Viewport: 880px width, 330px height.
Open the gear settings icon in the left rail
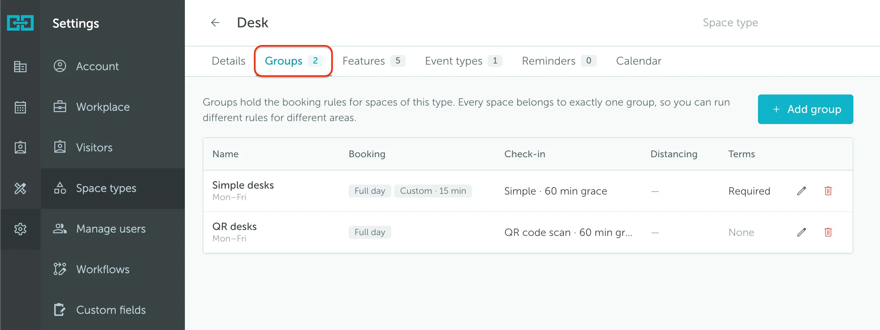tap(20, 229)
